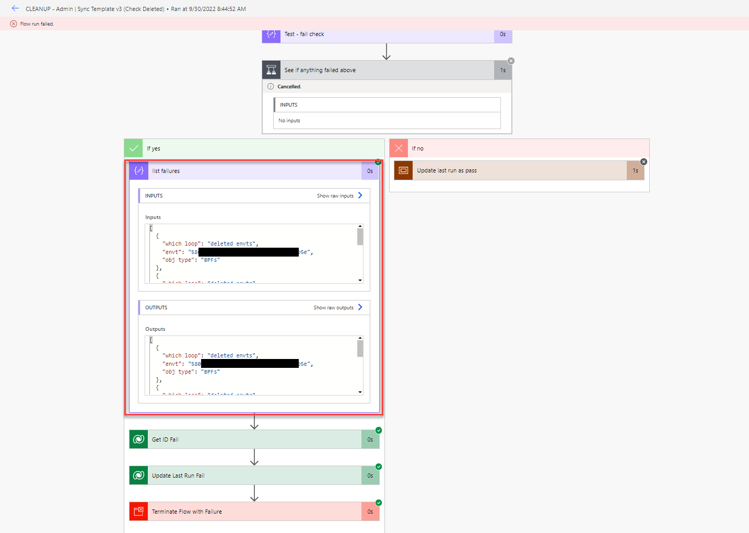Click success badge on Terminate Flow with Failure
Screen dimensions: 749x533
point(379,503)
